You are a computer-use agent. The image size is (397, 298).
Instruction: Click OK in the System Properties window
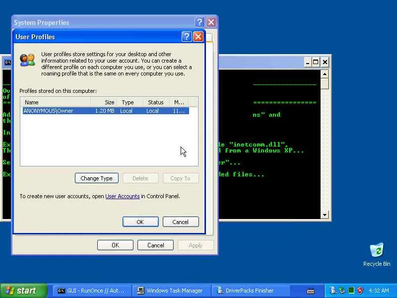pos(115,245)
